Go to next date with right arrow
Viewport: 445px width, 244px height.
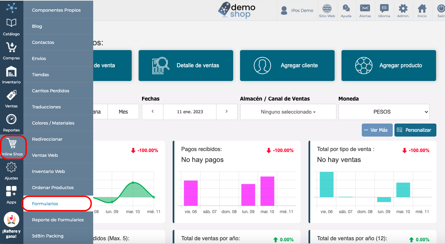pos(227,112)
